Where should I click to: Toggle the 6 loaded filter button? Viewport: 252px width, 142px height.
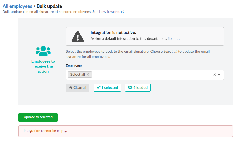(x=138, y=88)
